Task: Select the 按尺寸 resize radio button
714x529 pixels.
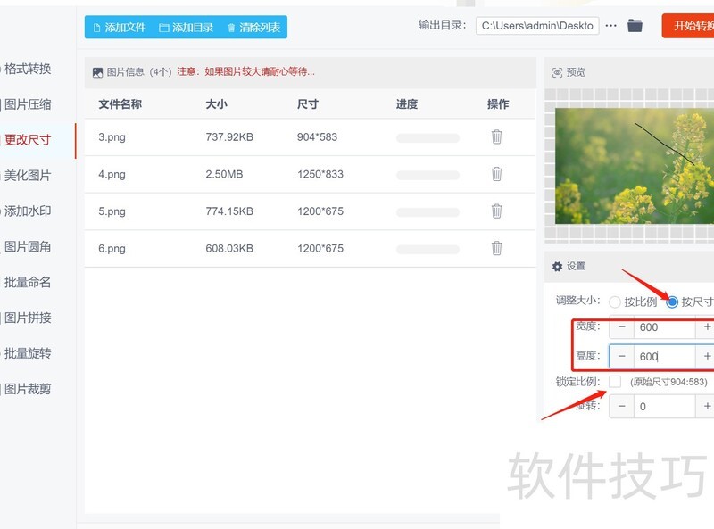Action: click(675, 302)
